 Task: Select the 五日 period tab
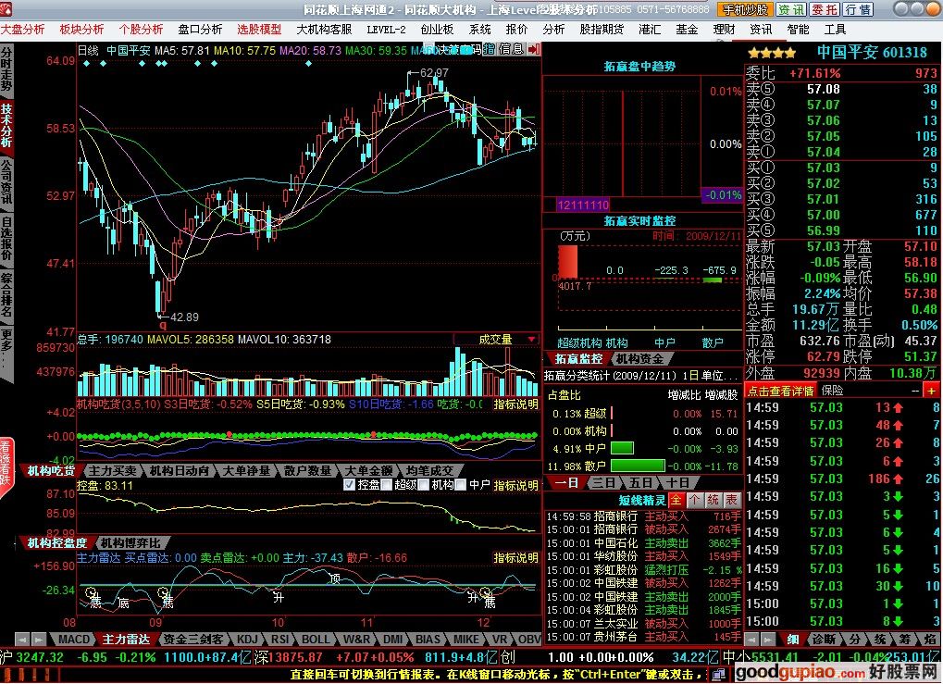[640, 483]
